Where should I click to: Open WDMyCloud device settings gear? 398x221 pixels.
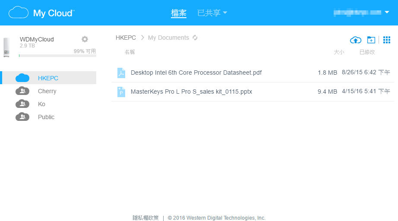[85, 39]
